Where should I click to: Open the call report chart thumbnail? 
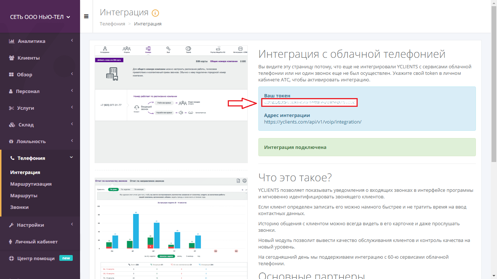171,228
